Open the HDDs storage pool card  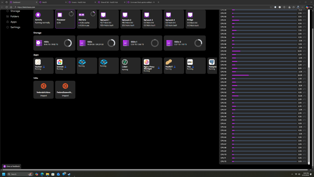[x=54, y=43]
